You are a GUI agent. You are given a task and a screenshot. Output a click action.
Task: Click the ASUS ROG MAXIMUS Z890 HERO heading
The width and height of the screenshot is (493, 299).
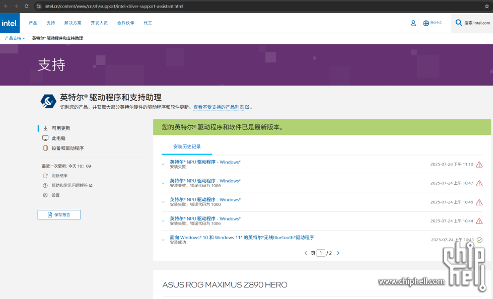tap(225, 285)
